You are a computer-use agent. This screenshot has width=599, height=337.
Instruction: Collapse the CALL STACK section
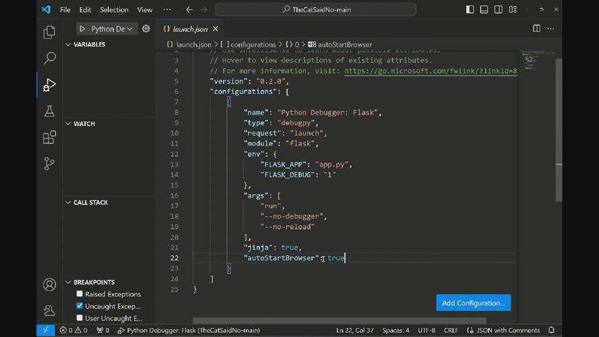(68, 202)
